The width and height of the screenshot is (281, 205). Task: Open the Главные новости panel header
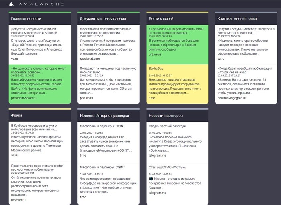pos(40,18)
